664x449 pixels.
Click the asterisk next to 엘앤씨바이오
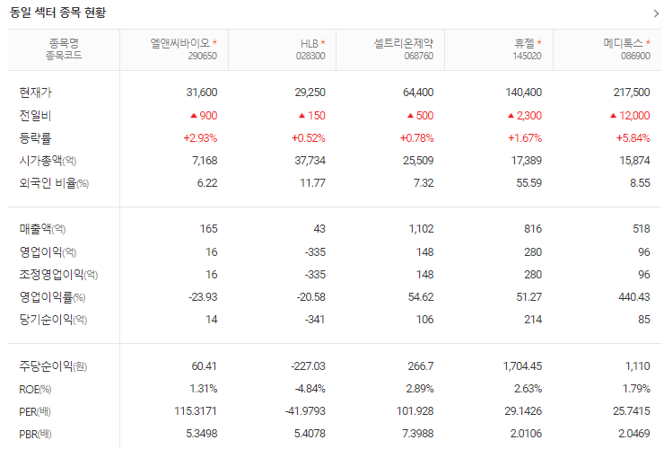[214, 42]
